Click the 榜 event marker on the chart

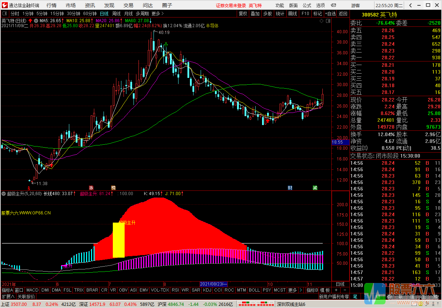coord(113,188)
